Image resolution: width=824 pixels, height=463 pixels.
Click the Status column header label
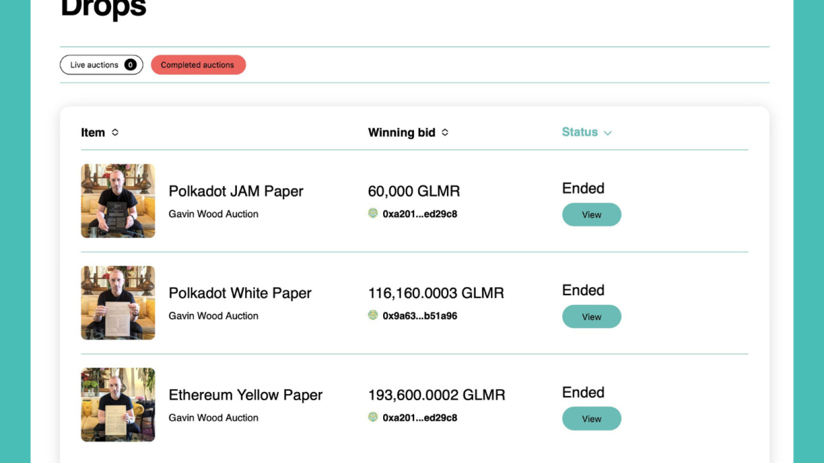coord(580,132)
